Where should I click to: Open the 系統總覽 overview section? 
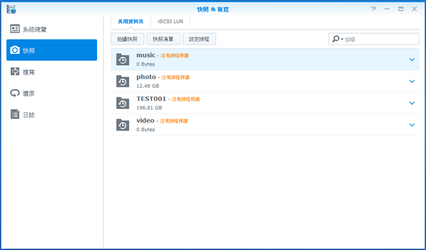(52, 29)
